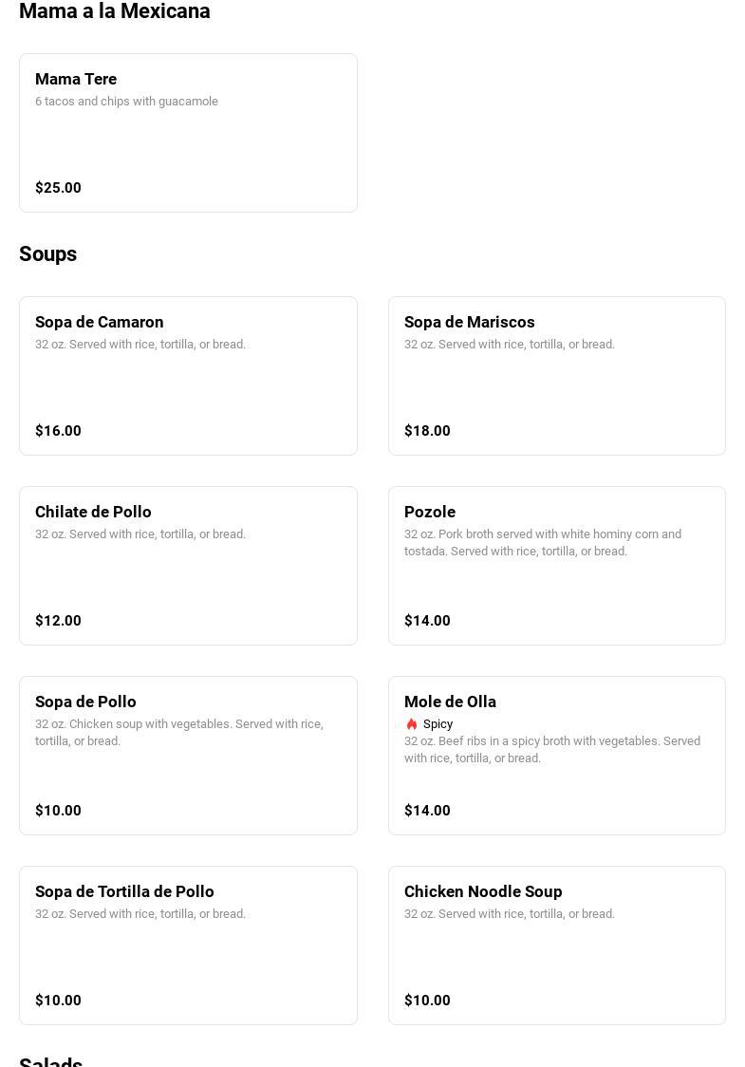Viewport: 745px width, 1067px height.
Task: Click the Sopa de Pollo description text
Action: click(x=178, y=733)
